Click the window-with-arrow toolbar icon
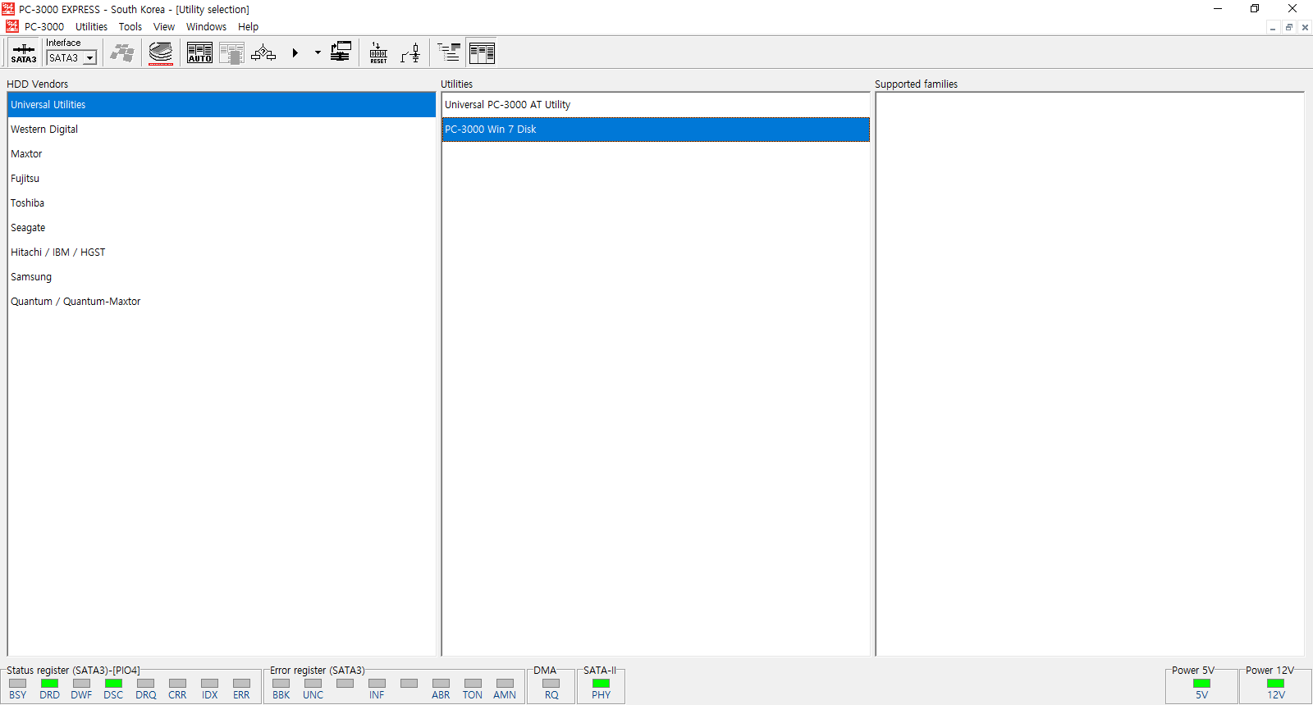Viewport: 1313px width, 705px height. point(341,52)
